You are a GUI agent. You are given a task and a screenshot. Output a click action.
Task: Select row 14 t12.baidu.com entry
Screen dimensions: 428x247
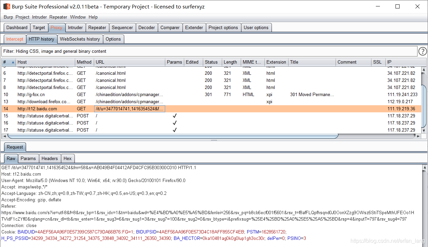coord(212,109)
